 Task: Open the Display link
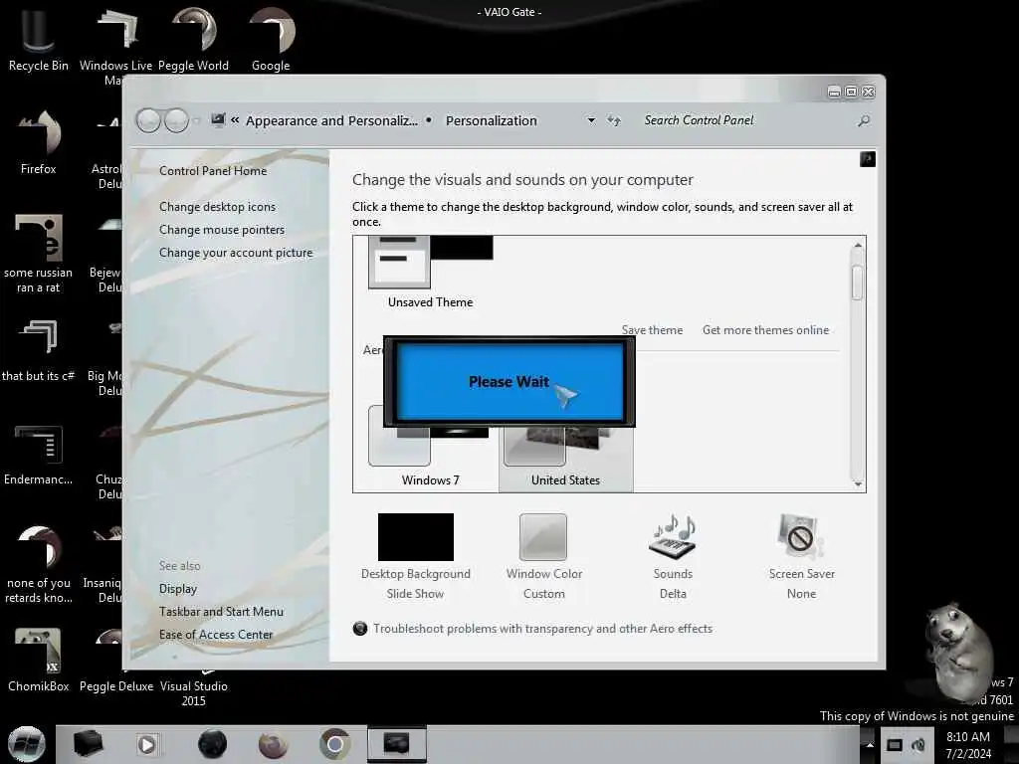pyautogui.click(x=178, y=589)
